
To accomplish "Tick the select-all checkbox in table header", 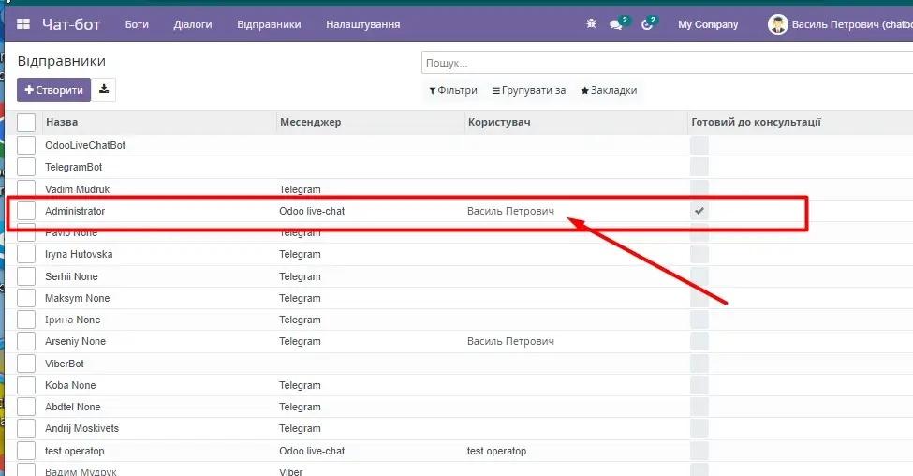I will tap(26, 122).
